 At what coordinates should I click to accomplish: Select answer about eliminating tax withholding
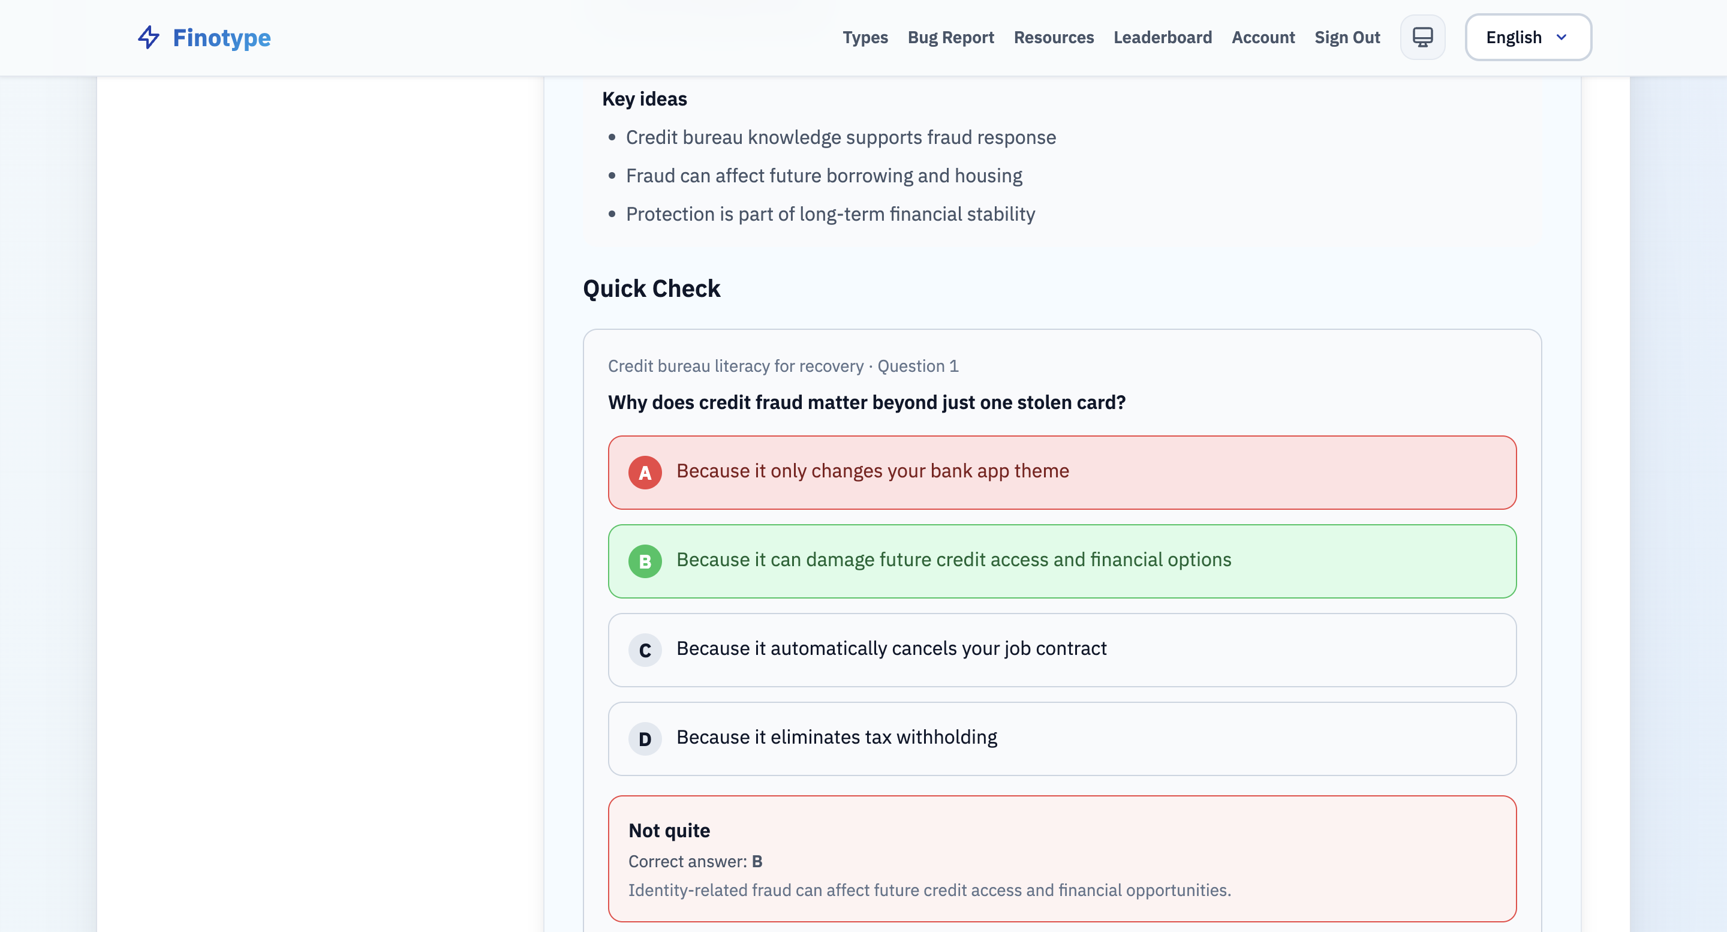[x=836, y=738]
